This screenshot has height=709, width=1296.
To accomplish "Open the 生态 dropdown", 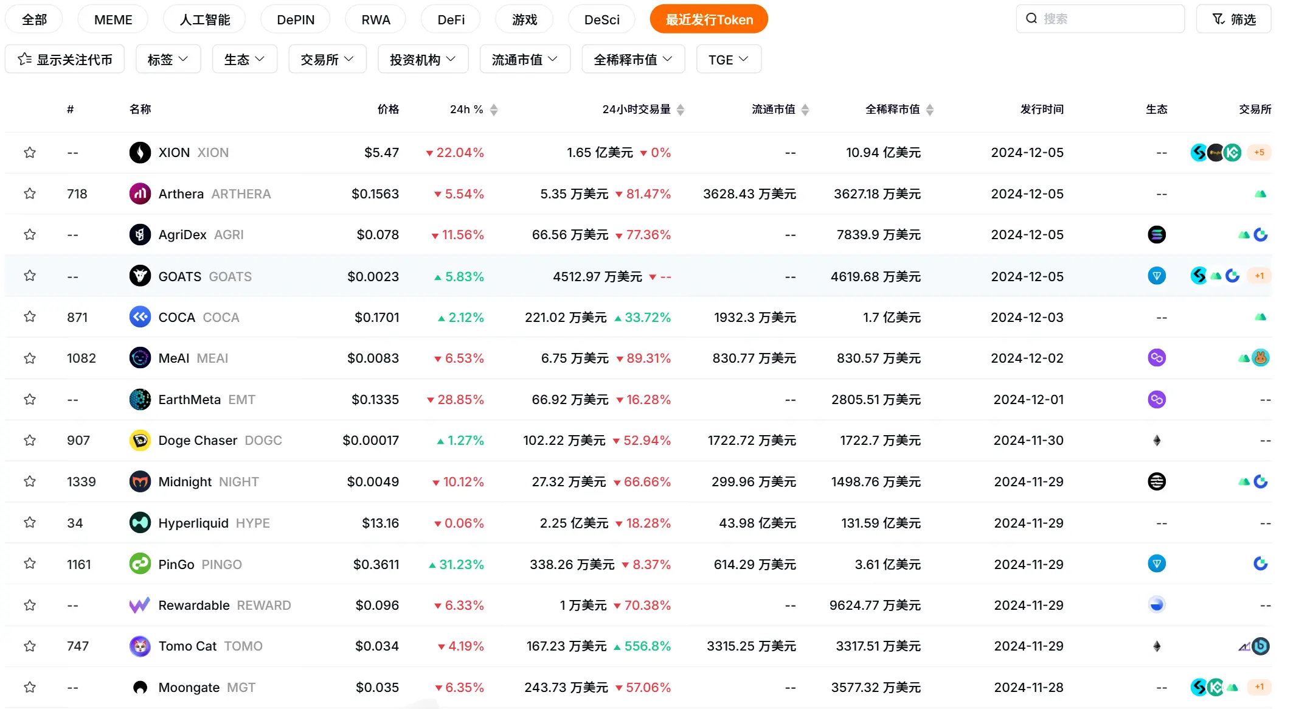I will (x=244, y=58).
